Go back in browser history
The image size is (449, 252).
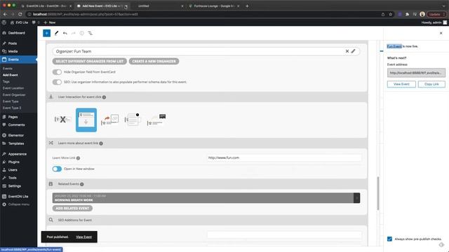click(5, 14)
